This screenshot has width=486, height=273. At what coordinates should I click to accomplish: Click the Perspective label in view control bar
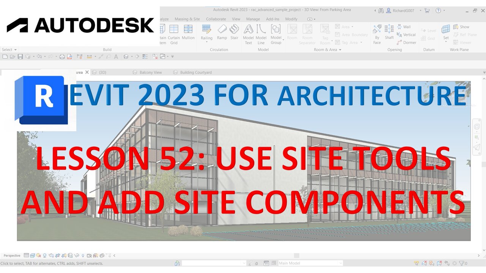click(x=12, y=256)
